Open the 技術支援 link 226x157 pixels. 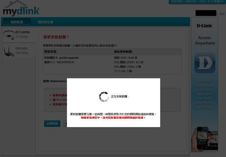tap(190, 1)
